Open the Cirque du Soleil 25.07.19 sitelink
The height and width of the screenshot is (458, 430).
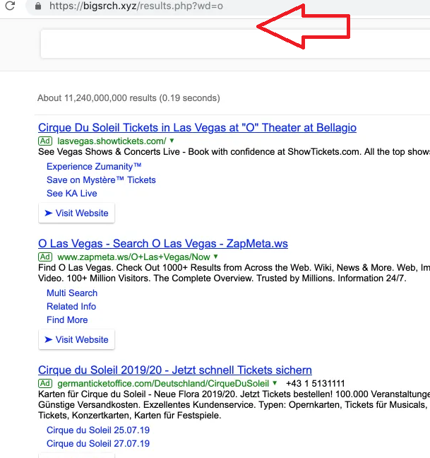coord(98,430)
